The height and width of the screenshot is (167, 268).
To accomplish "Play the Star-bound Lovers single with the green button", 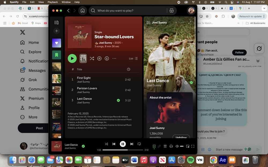I will [x=72, y=59].
